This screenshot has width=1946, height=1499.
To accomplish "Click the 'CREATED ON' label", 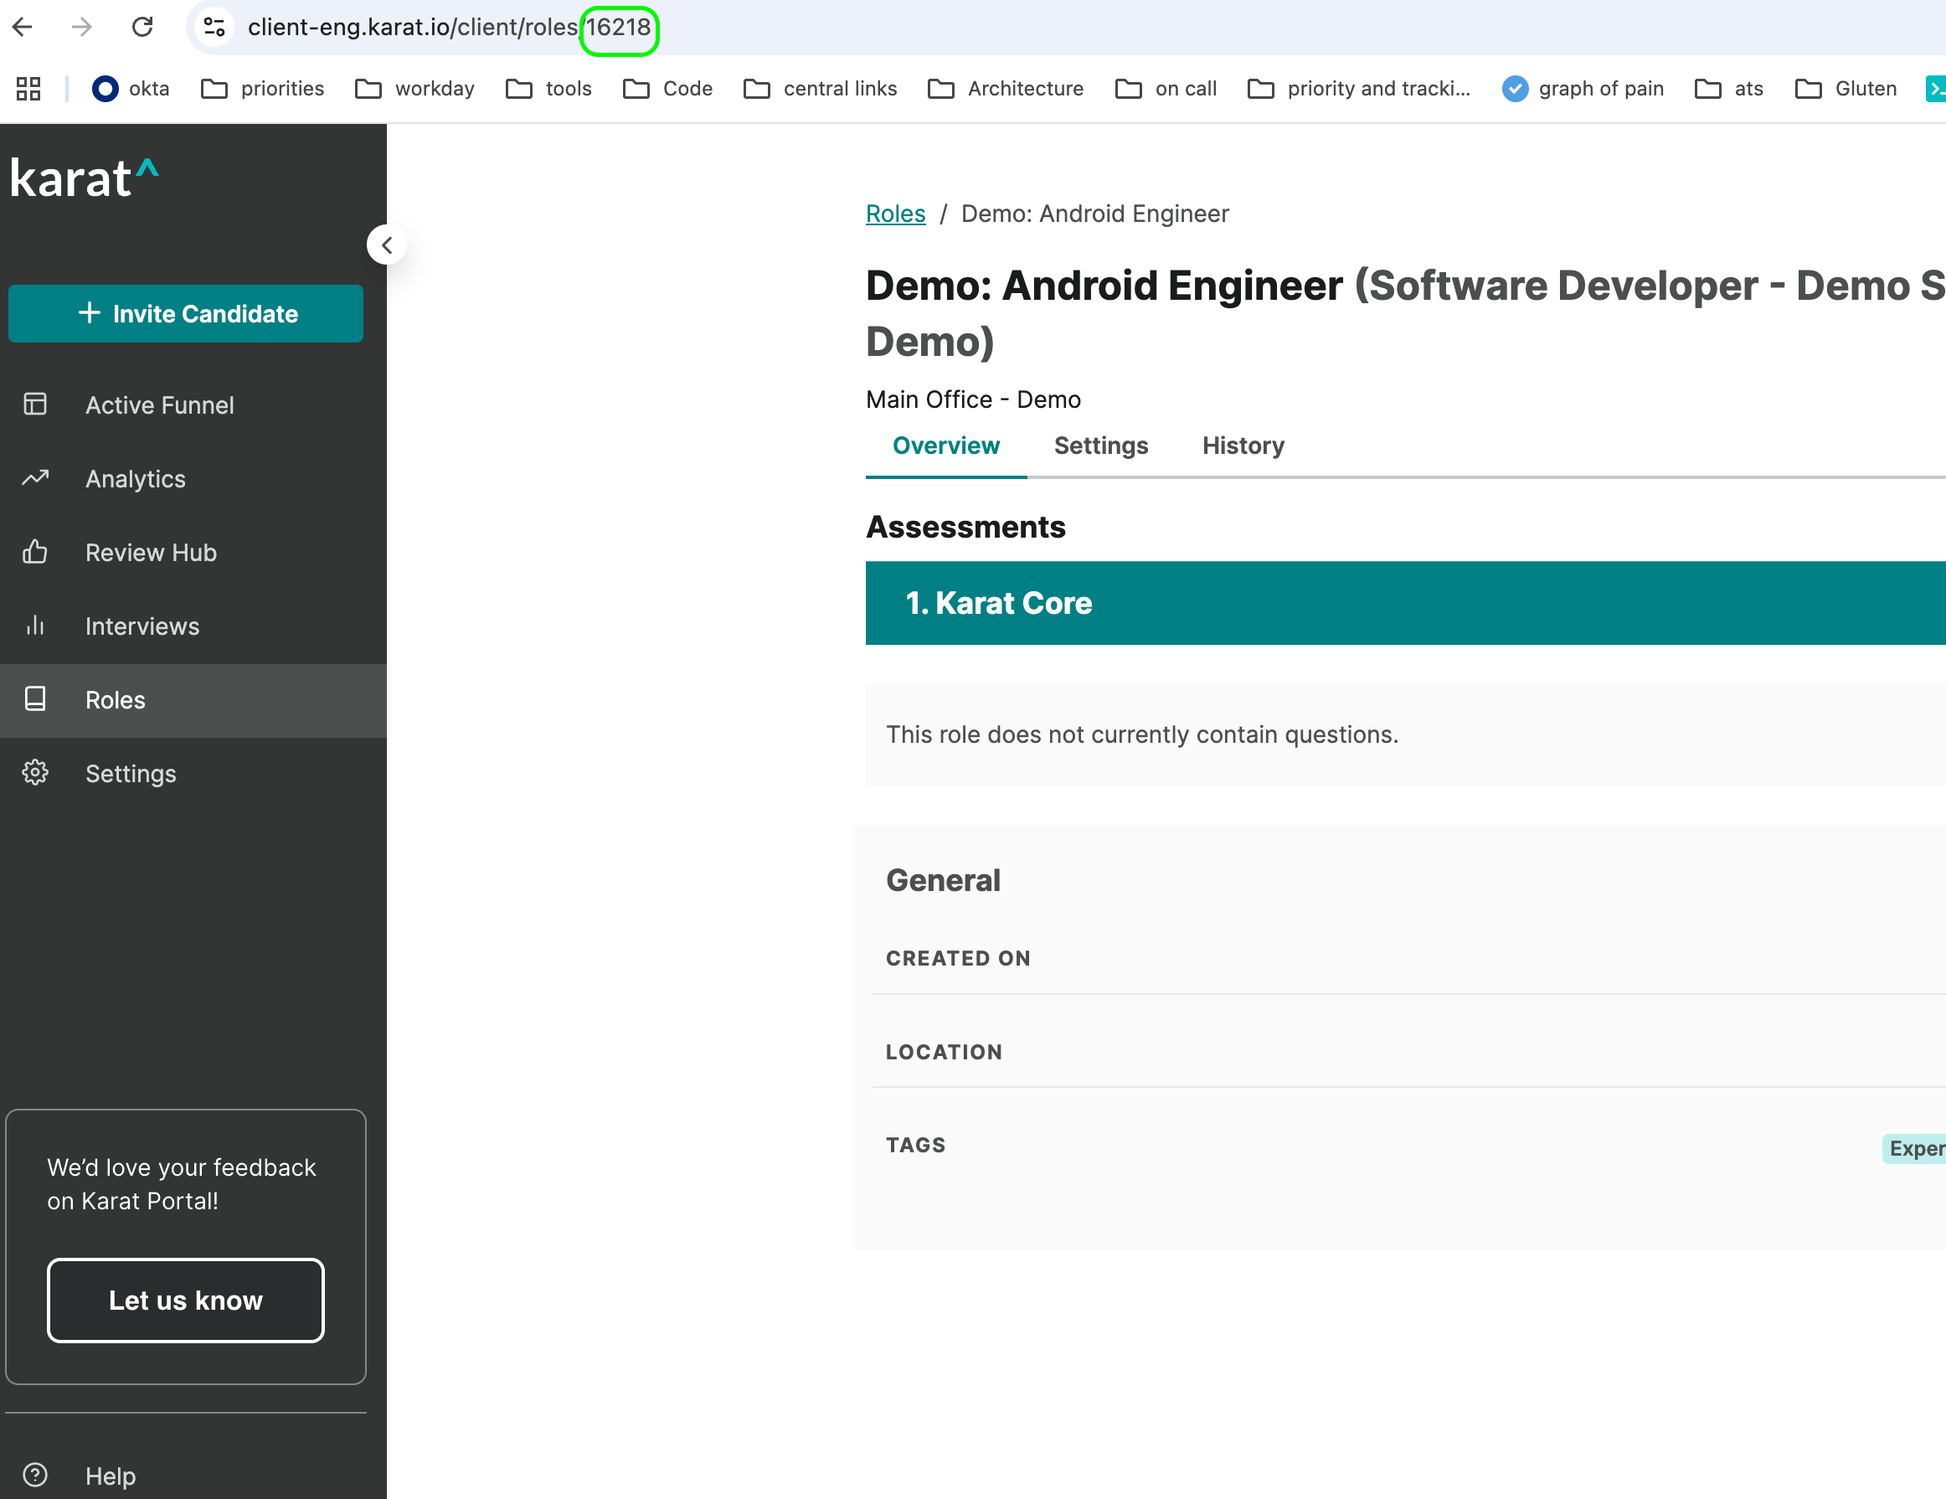I will tap(958, 958).
